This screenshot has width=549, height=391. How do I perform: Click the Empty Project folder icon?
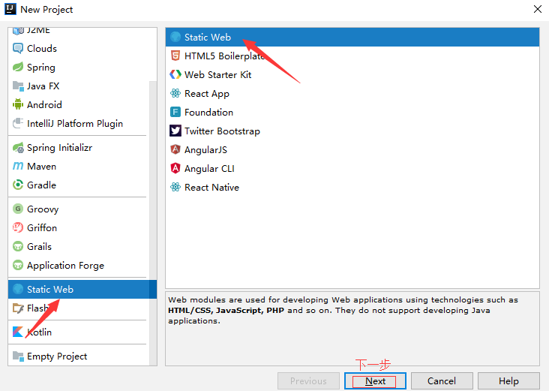click(x=18, y=356)
